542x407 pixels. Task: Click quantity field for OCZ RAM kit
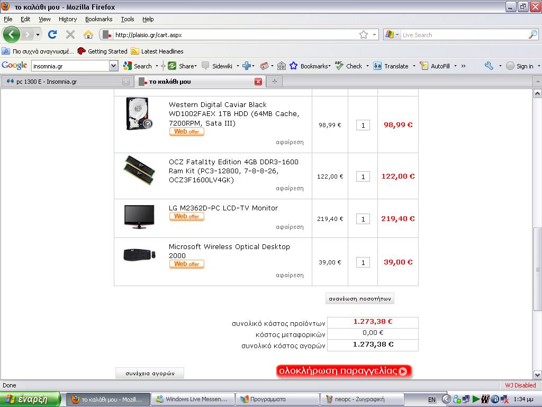pyautogui.click(x=363, y=176)
